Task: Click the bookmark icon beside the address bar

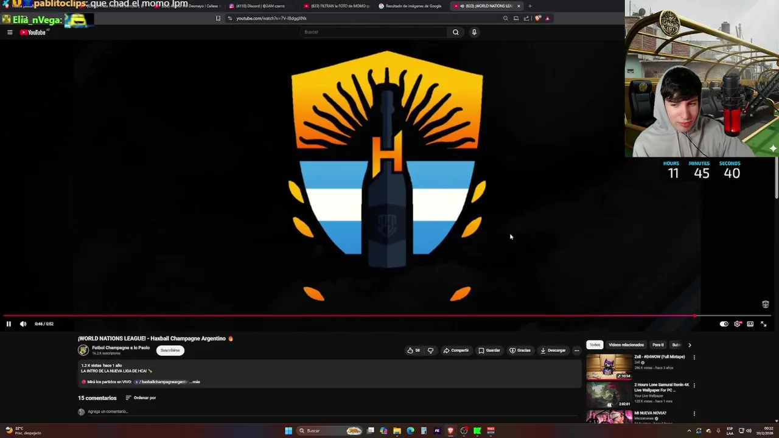Action: [x=218, y=18]
